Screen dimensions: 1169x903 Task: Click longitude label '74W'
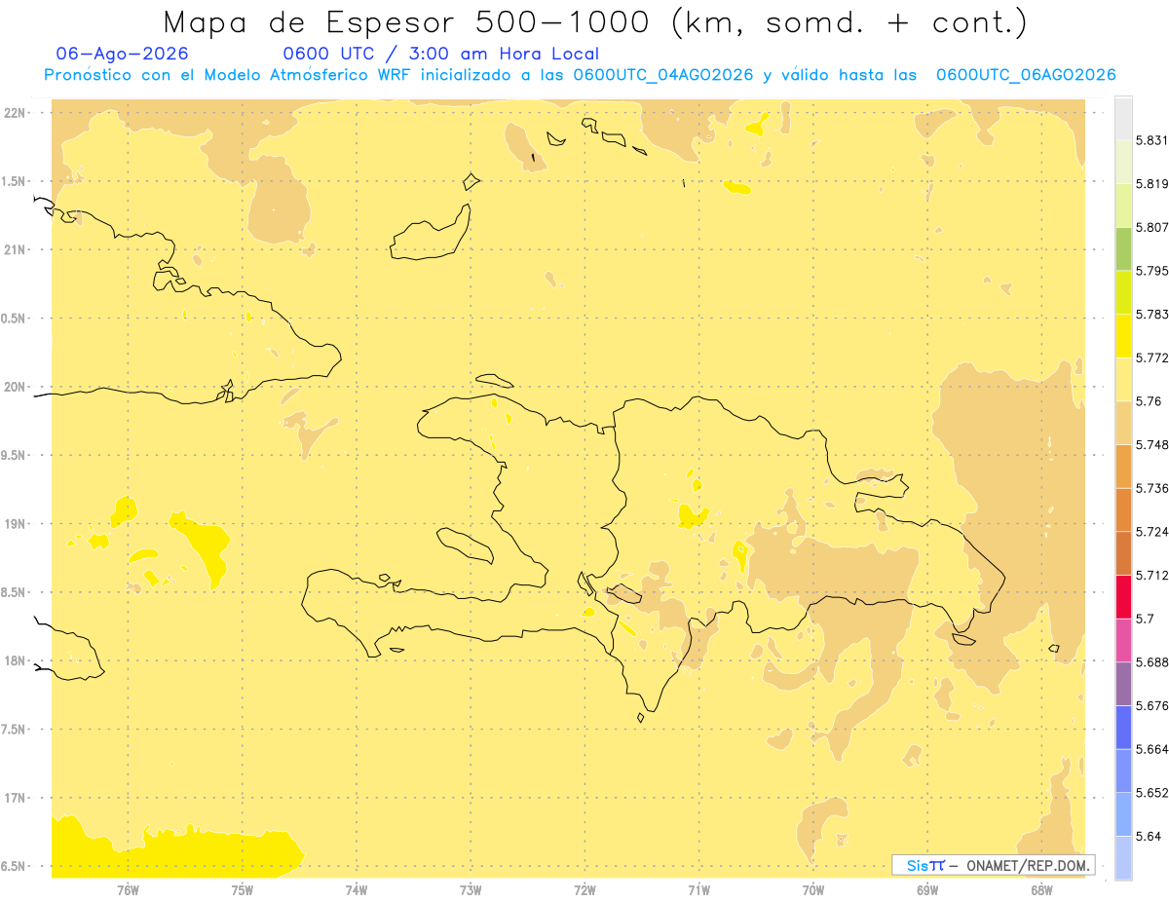[x=357, y=889]
